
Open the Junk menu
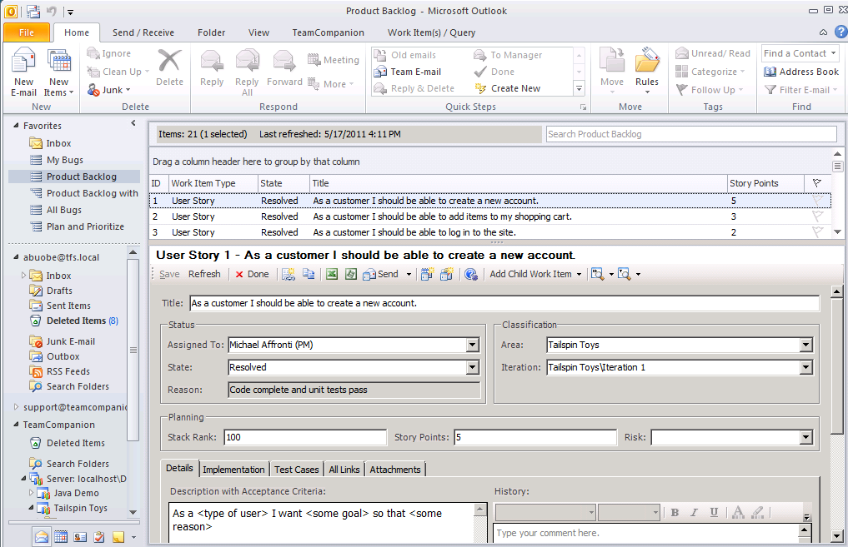[x=108, y=90]
